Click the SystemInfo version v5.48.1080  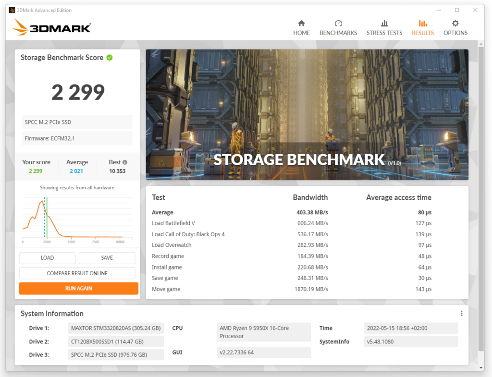point(411,341)
